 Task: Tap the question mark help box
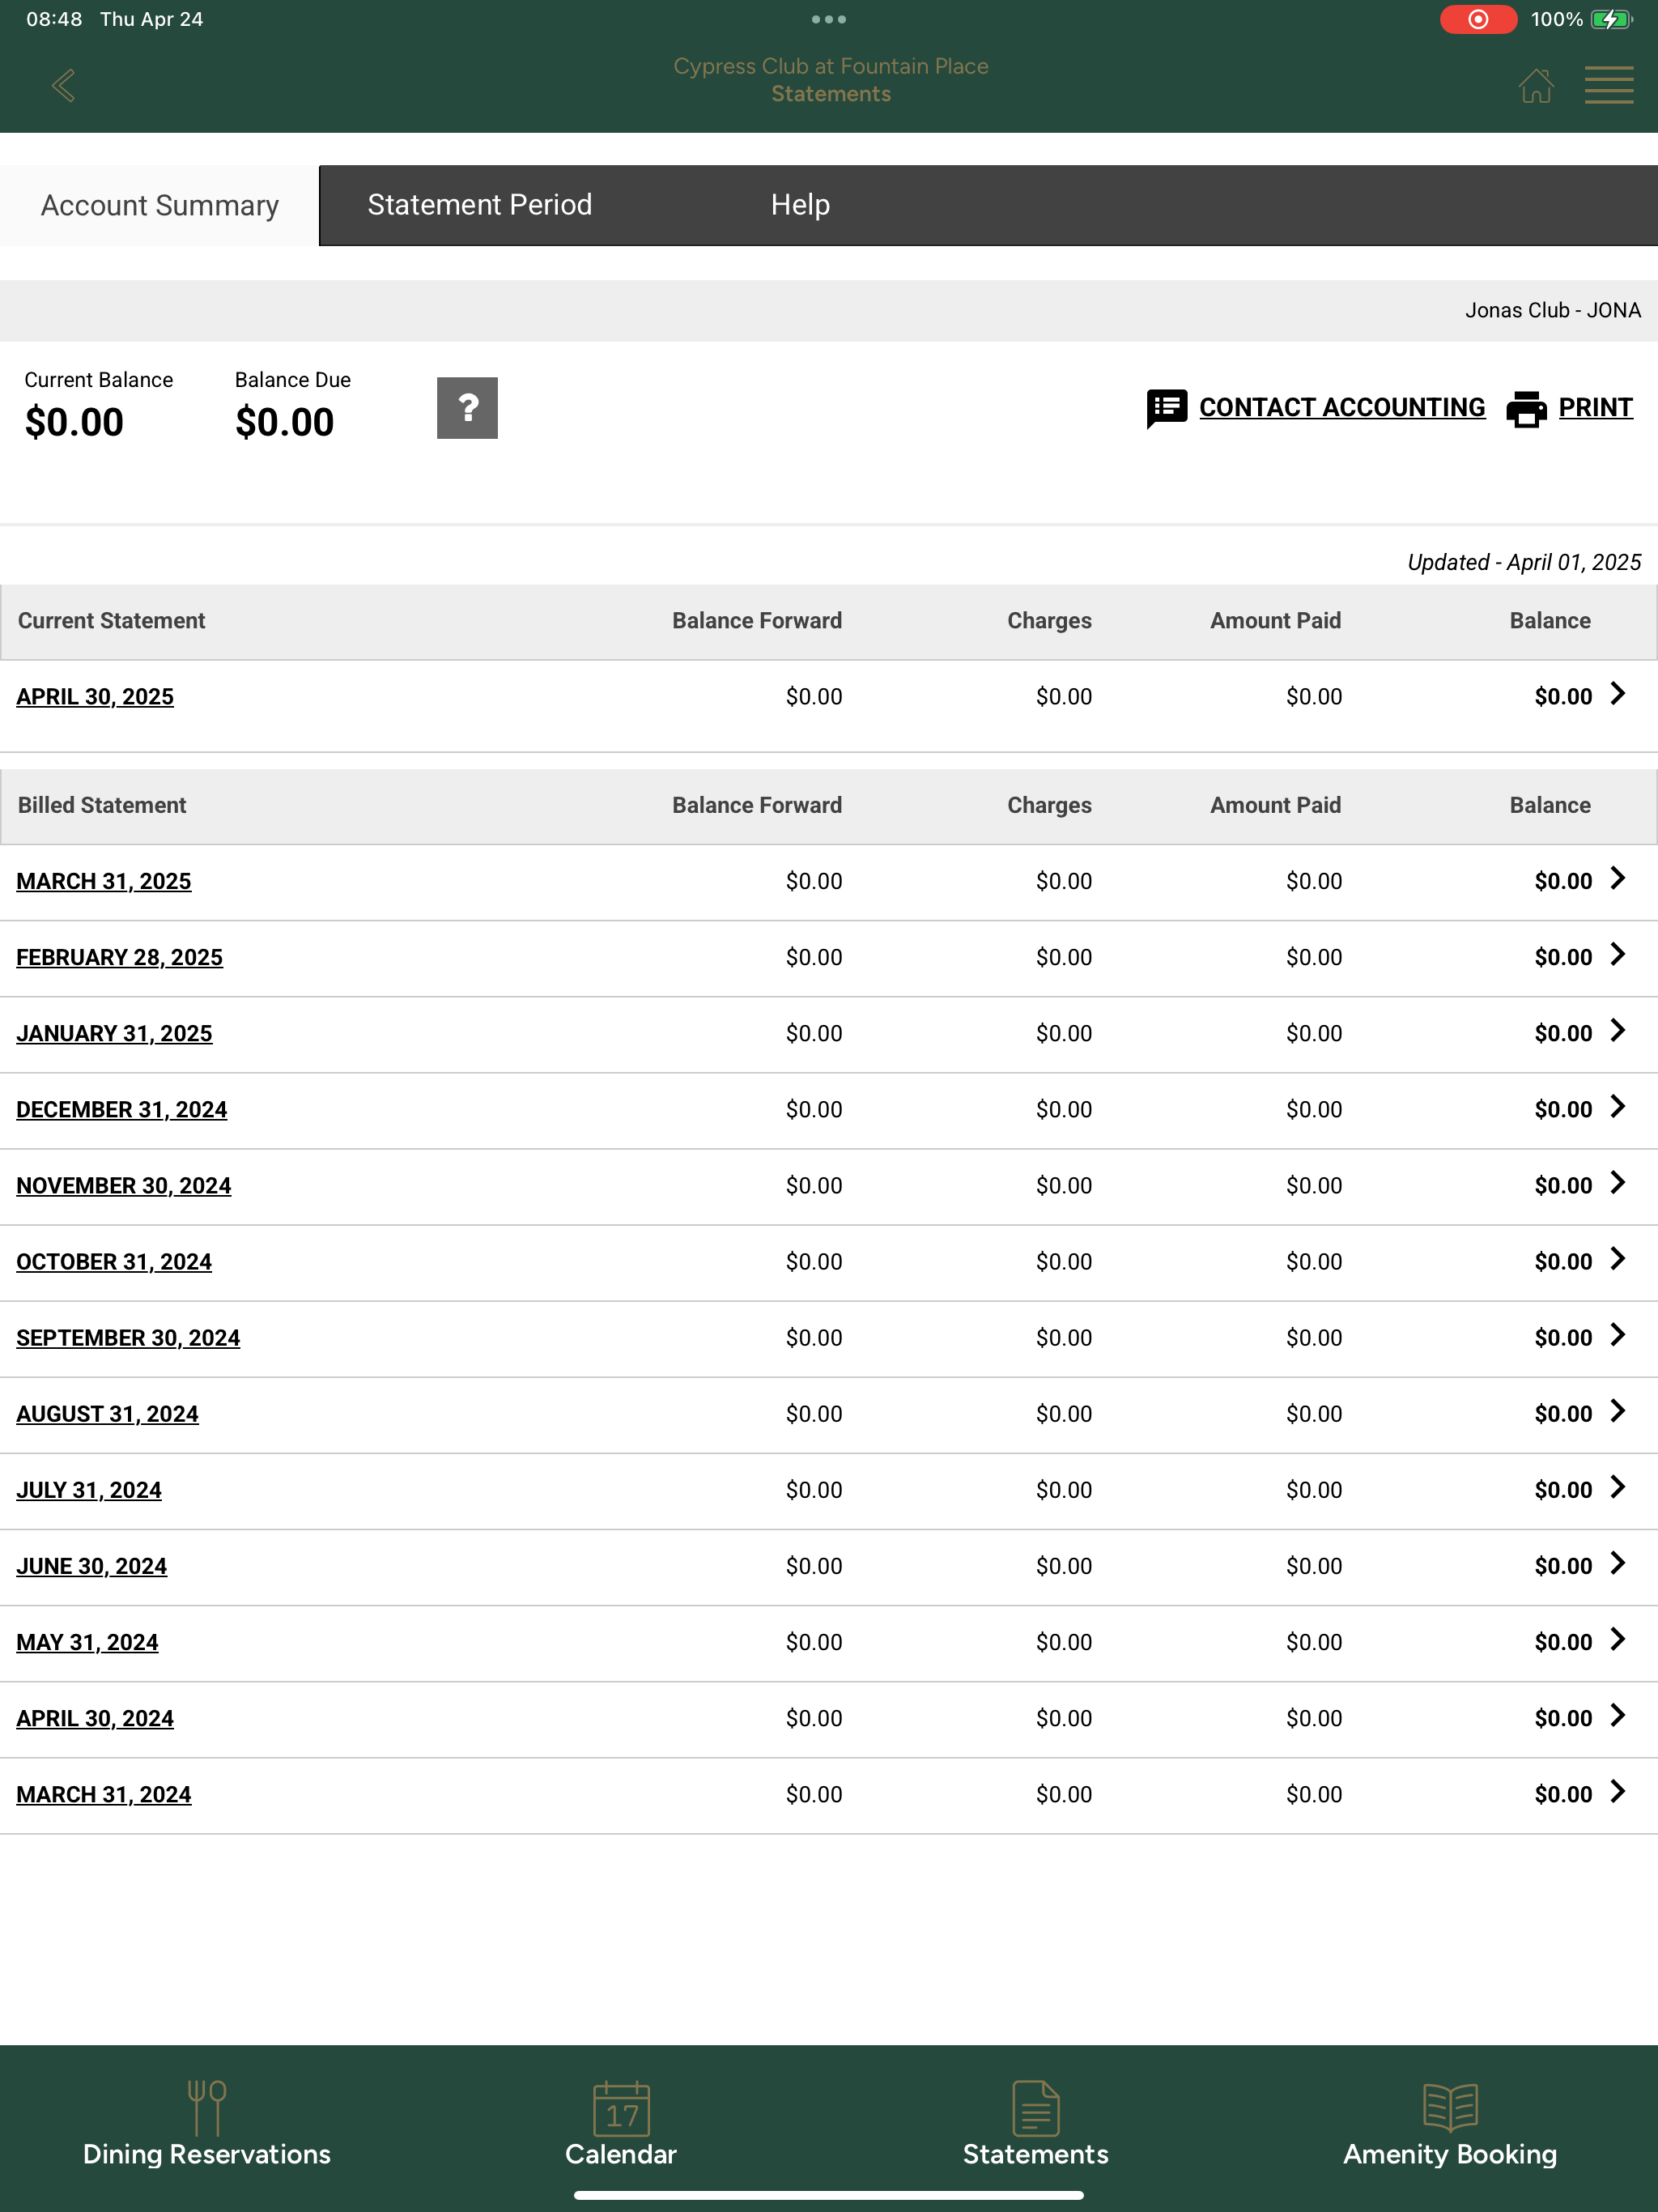click(x=467, y=408)
